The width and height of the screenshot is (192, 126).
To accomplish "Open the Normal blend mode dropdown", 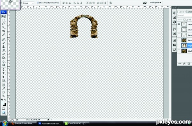I will pos(185,15).
